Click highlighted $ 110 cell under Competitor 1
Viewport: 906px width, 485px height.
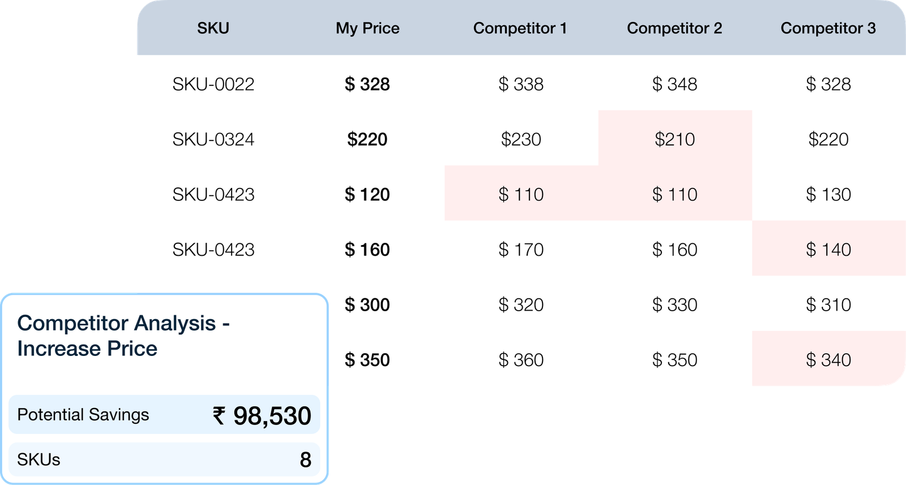(x=522, y=193)
